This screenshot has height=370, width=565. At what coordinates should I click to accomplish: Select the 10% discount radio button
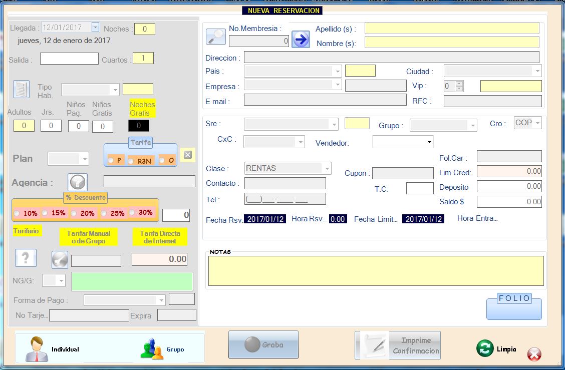[x=18, y=213]
